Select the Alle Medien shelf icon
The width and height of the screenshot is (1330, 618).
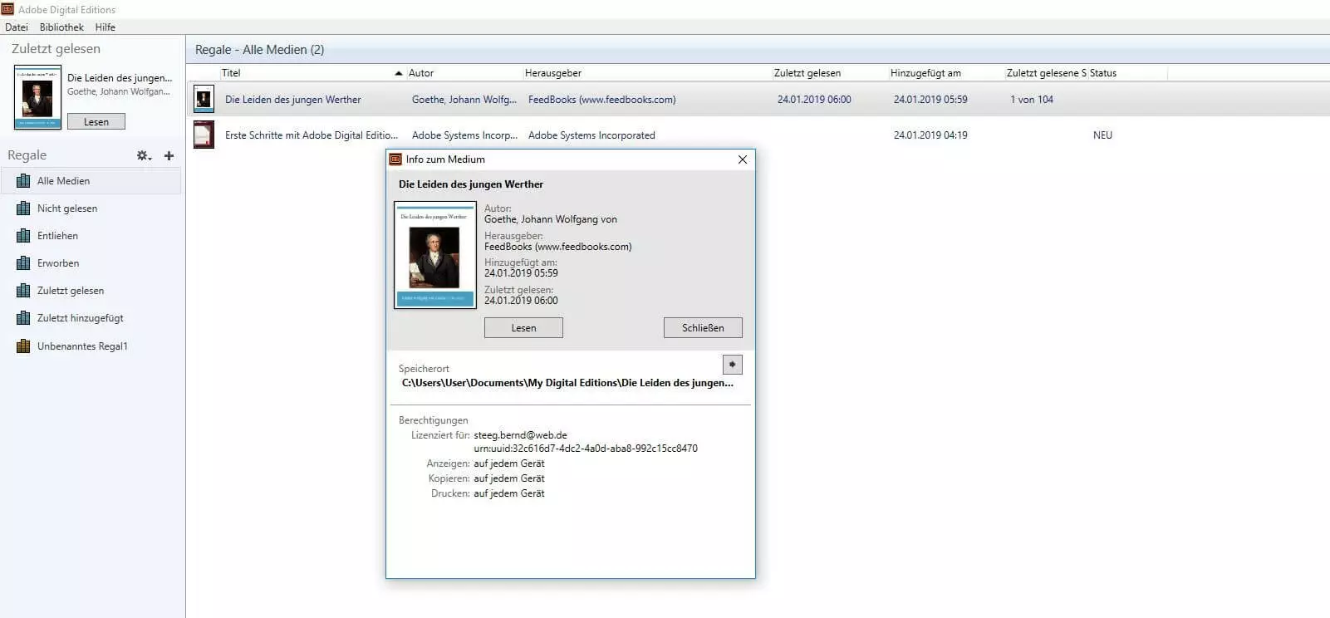click(x=23, y=180)
